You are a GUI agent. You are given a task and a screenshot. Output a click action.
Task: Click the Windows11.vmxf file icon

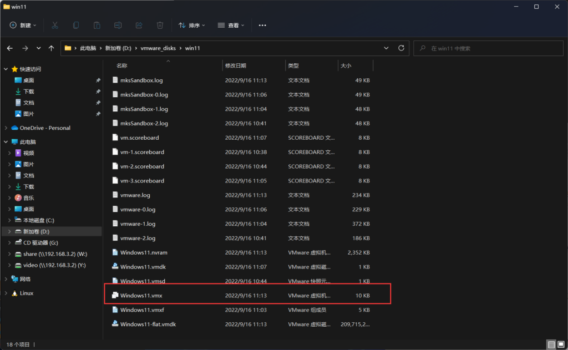click(115, 310)
